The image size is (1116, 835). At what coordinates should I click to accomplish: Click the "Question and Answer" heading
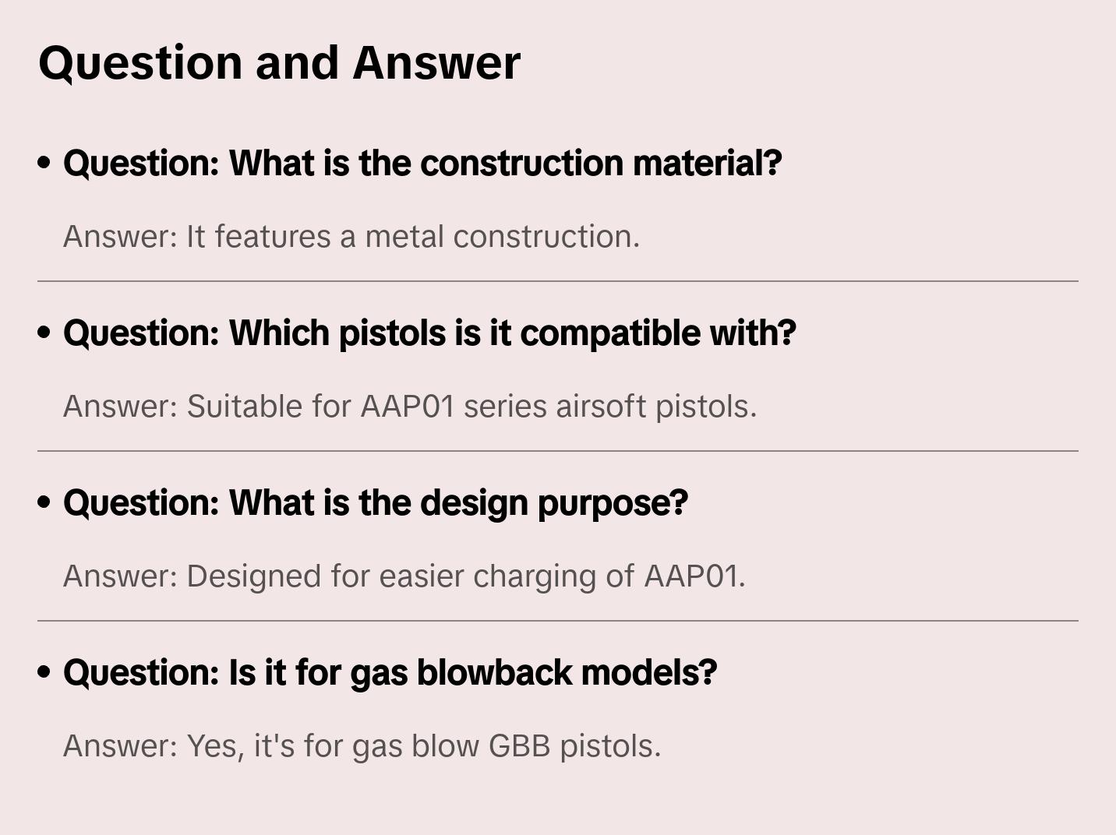pyautogui.click(x=279, y=63)
